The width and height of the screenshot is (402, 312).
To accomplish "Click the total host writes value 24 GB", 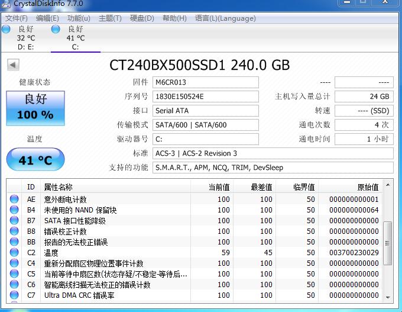I will [x=364, y=97].
